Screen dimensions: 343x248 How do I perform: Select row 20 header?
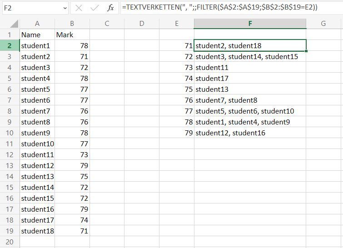click(x=10, y=242)
